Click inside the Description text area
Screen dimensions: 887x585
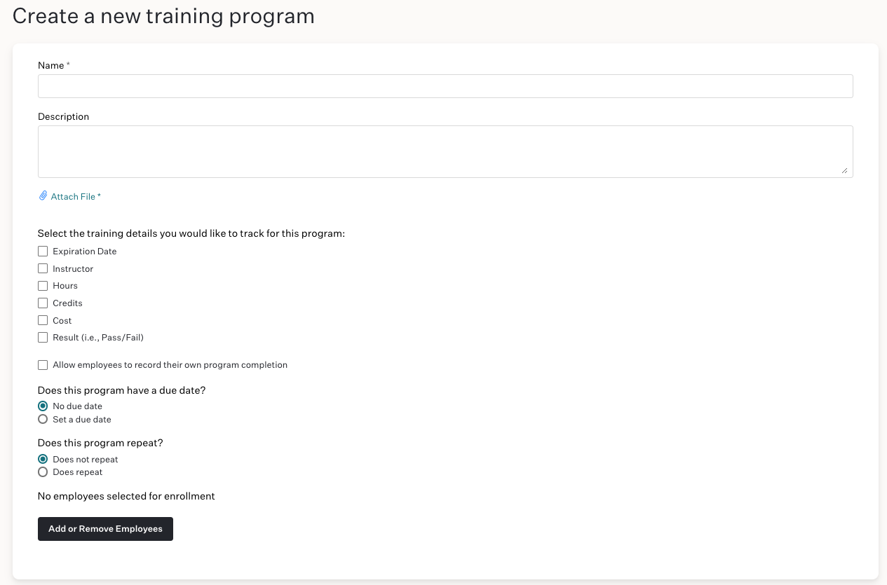[445, 151]
